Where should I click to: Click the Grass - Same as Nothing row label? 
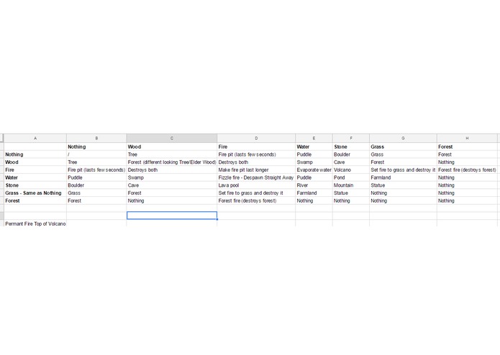pyautogui.click(x=35, y=193)
